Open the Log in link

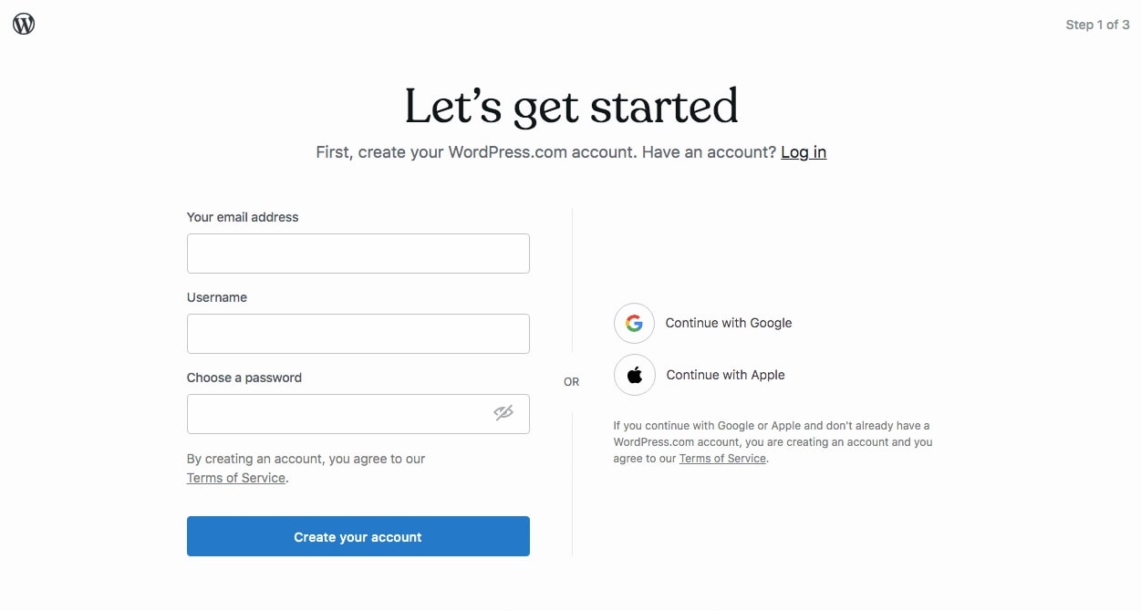(x=804, y=152)
